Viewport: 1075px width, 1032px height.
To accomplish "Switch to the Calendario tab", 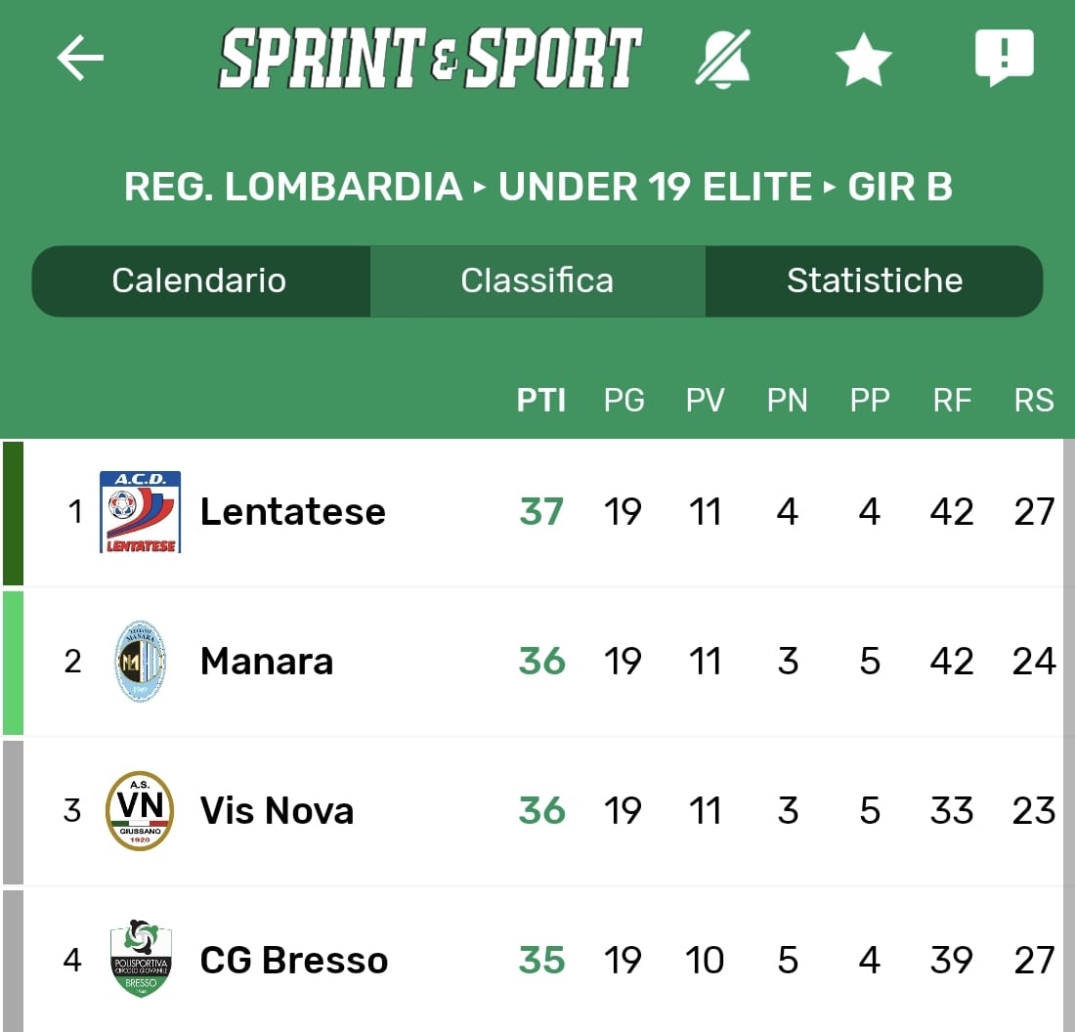I will [x=199, y=281].
